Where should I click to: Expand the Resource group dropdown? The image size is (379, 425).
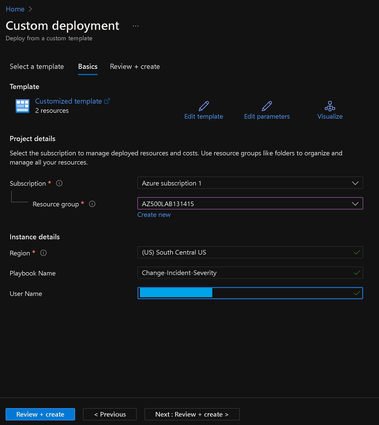(250, 204)
